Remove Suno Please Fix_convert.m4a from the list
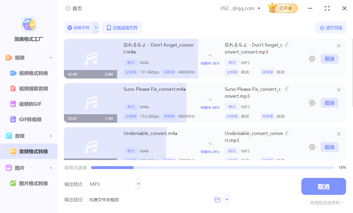Image resolution: width=353 pixels, height=213 pixels. pyautogui.click(x=339, y=90)
